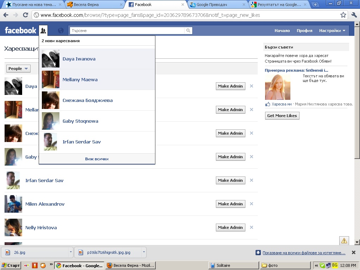
Task: Expand the quick launch chevron on taskbar
Action: [51, 264]
